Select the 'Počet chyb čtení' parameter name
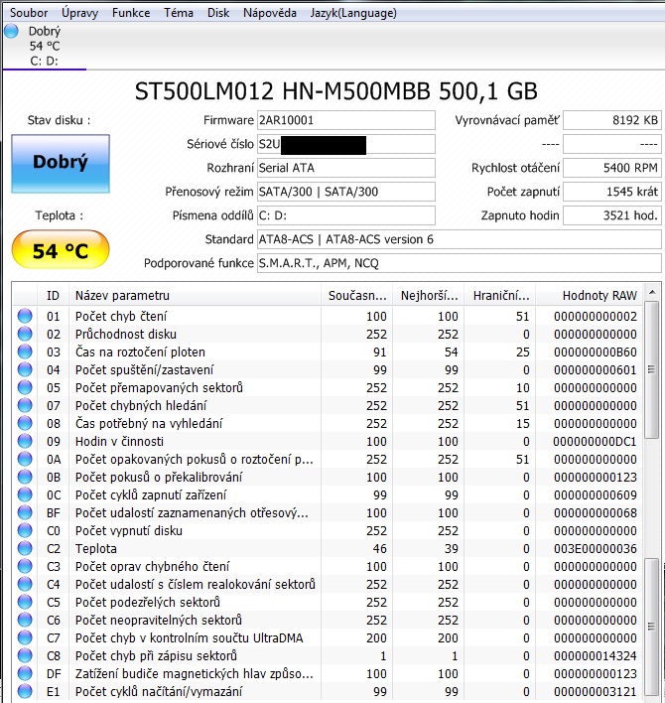This screenshot has width=665, height=703. (121, 316)
